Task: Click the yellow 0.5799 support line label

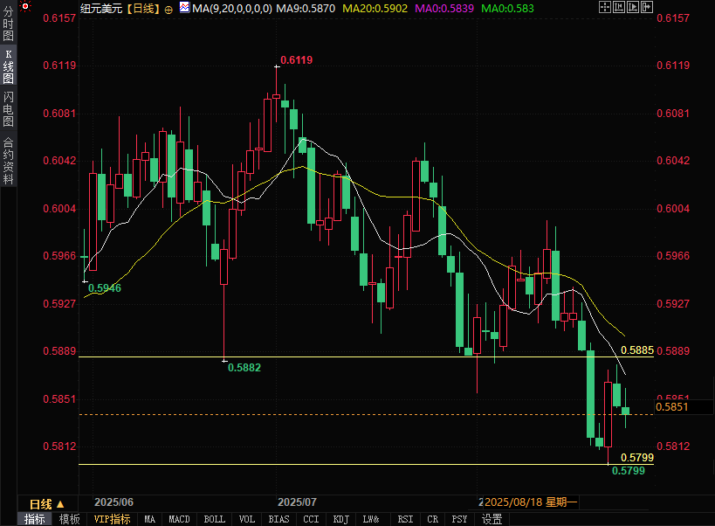Action: (x=637, y=457)
